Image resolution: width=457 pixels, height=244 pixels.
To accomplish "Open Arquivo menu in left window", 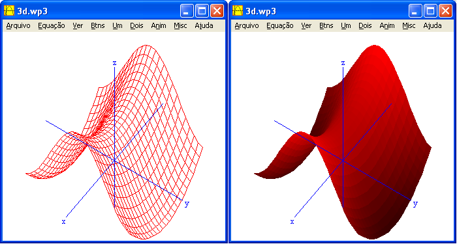I will coord(18,26).
